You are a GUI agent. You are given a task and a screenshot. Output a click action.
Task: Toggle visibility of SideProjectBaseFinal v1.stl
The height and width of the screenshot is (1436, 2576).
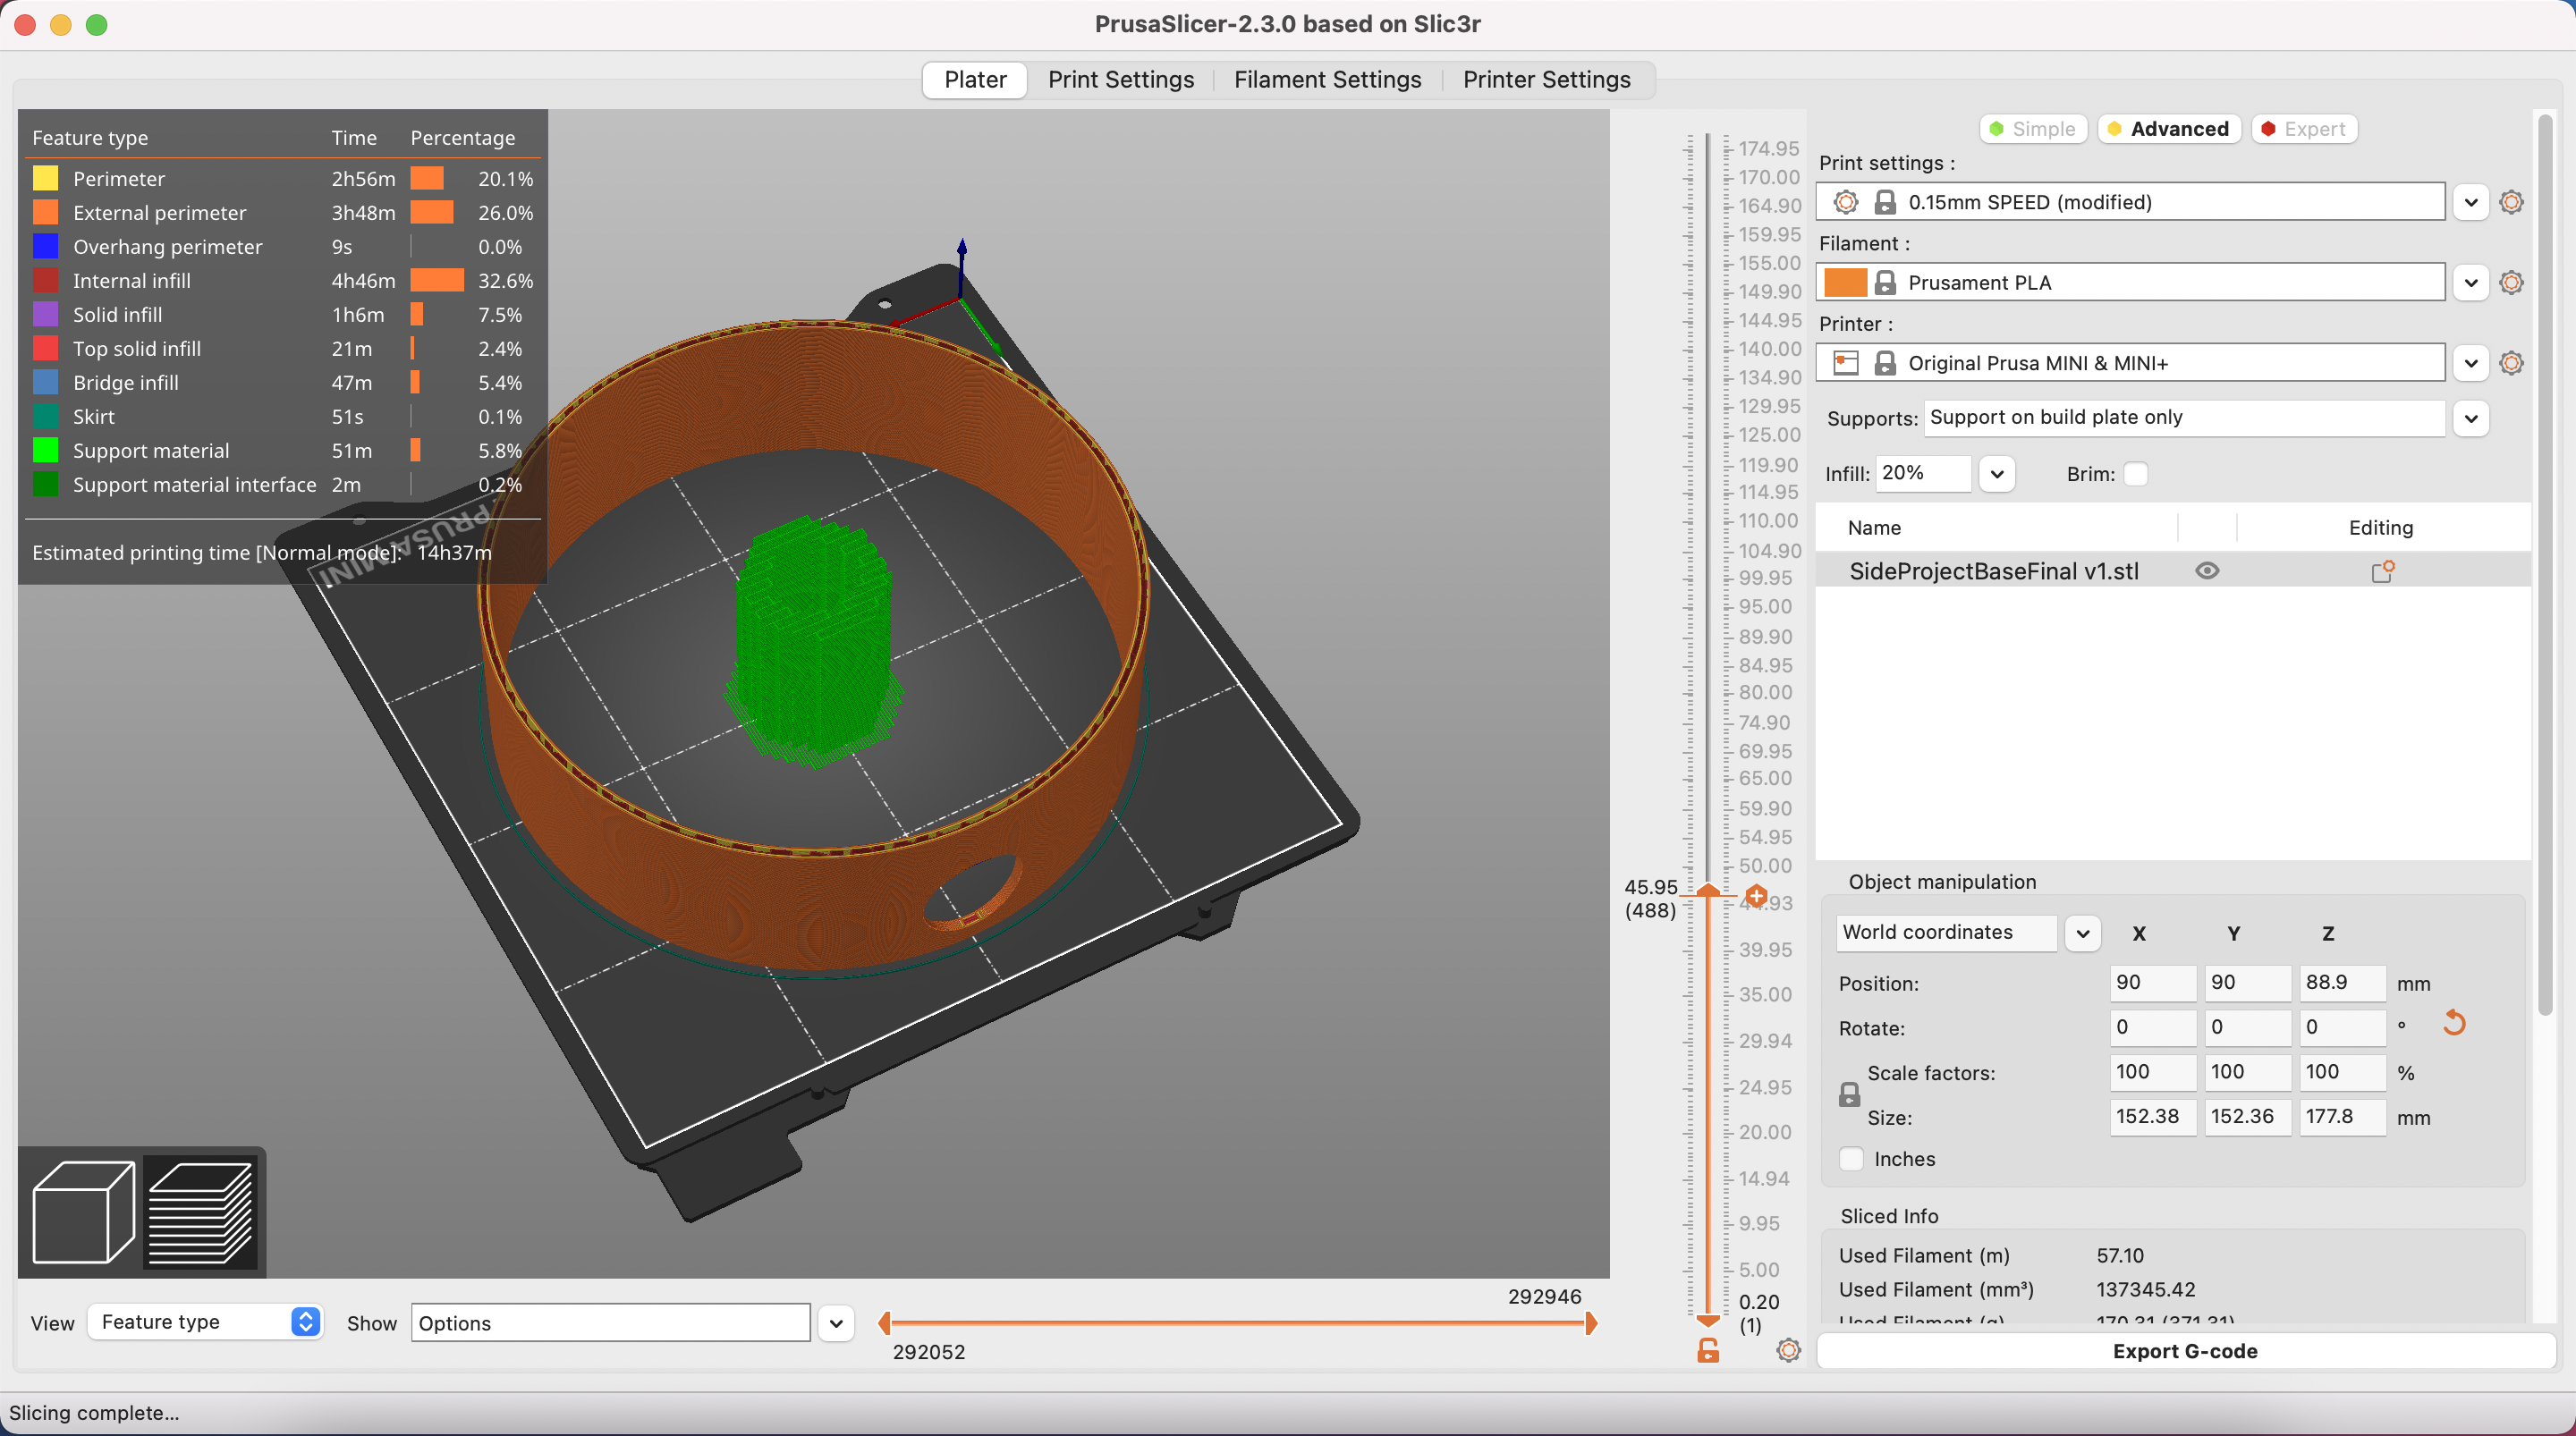coord(2208,570)
